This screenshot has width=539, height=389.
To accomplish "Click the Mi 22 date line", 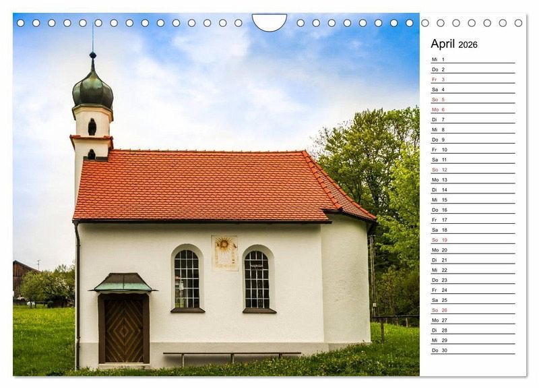I will tap(472, 270).
